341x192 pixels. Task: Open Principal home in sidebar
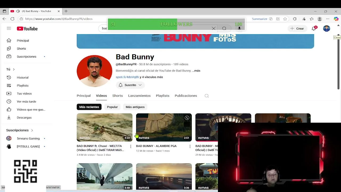[x=23, y=41]
